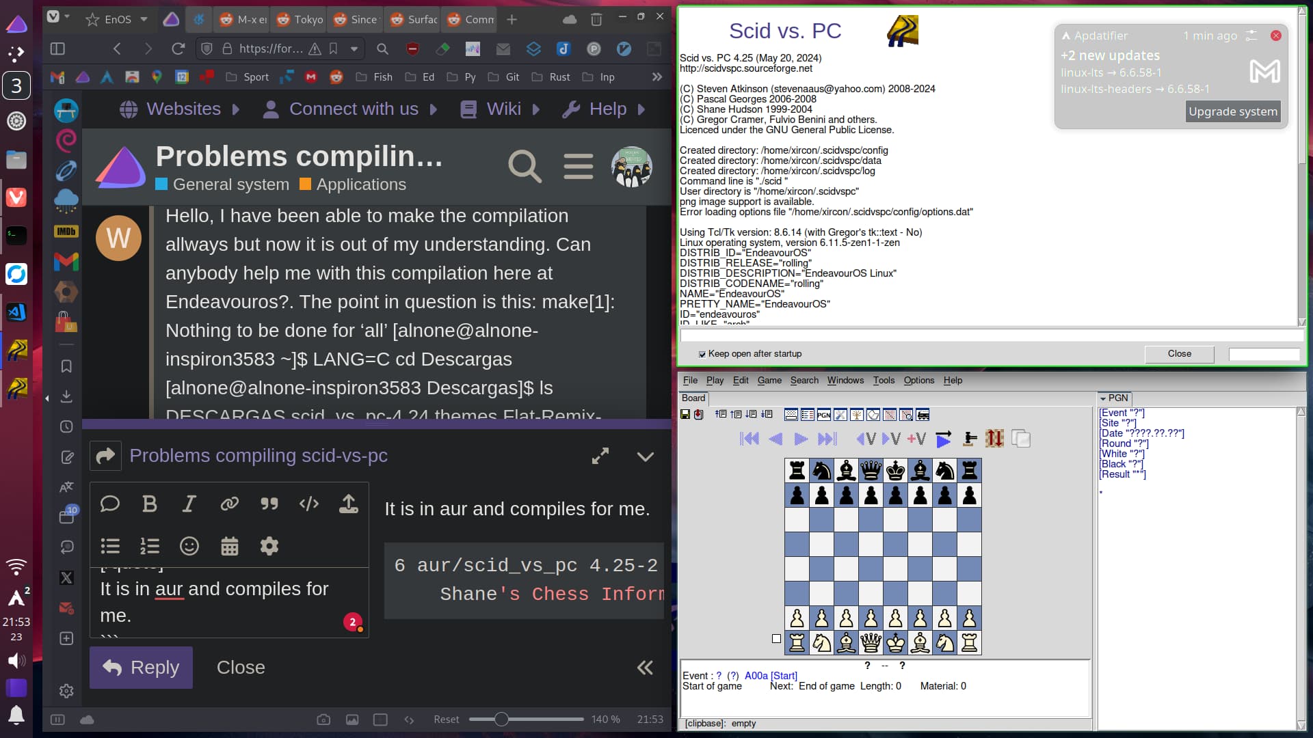Insert hyperlink in reply editor
Image resolution: width=1313 pixels, height=738 pixels.
coord(229,504)
